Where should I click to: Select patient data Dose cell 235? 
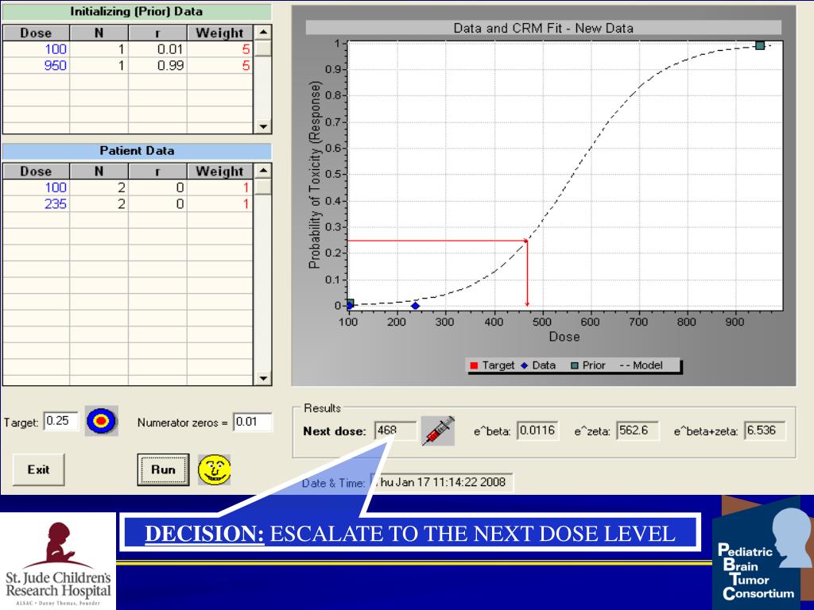point(36,204)
